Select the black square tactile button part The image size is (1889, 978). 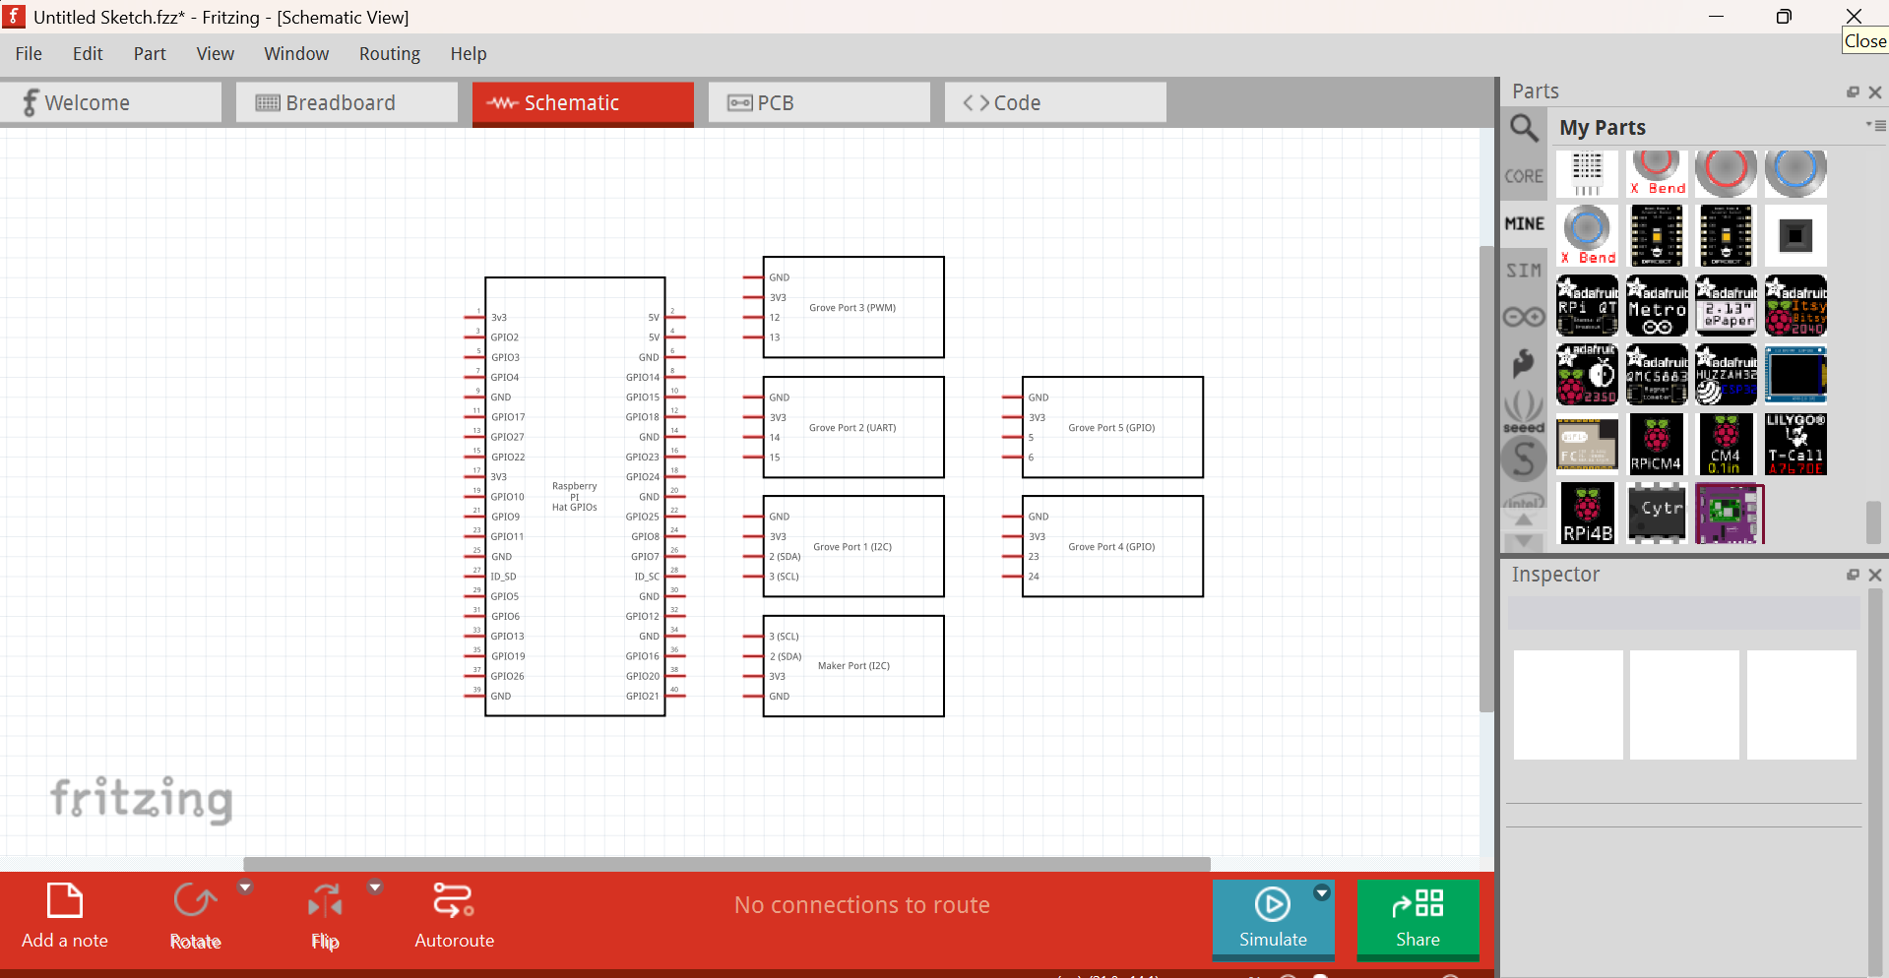[1795, 235]
